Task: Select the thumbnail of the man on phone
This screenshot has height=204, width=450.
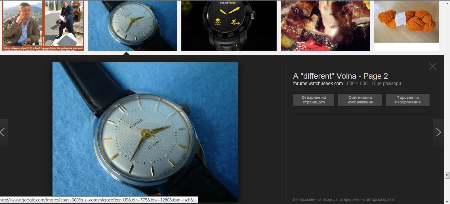Action: (x=43, y=26)
